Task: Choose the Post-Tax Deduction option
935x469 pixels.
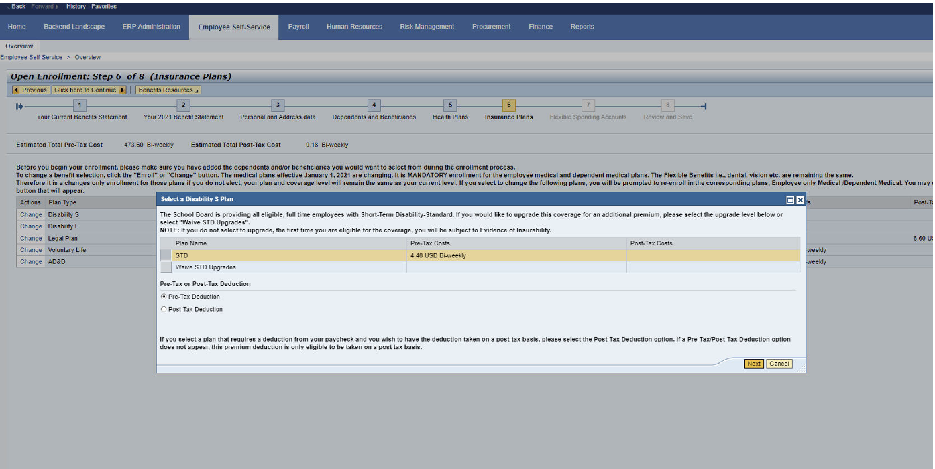Action: point(164,310)
